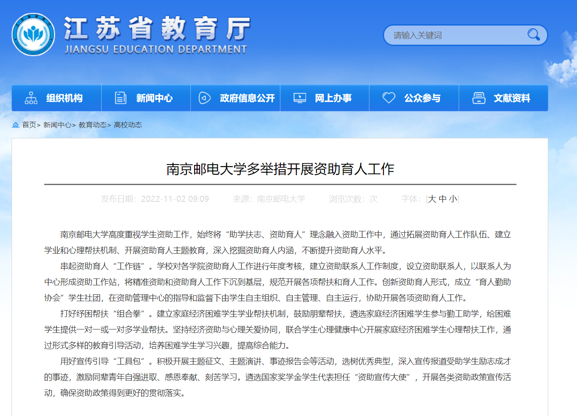
Task: Click the heart icon beside 公众参与
Action: pos(389,98)
